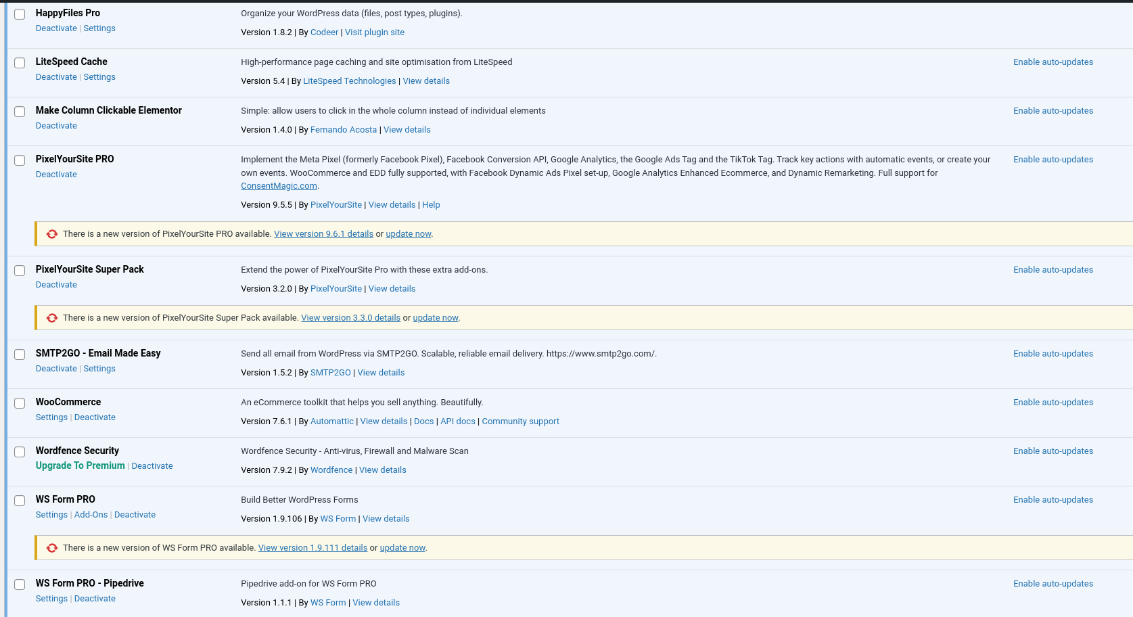Open Settings for HappyFiles Pro
This screenshot has width=1133, height=617.
[x=99, y=28]
